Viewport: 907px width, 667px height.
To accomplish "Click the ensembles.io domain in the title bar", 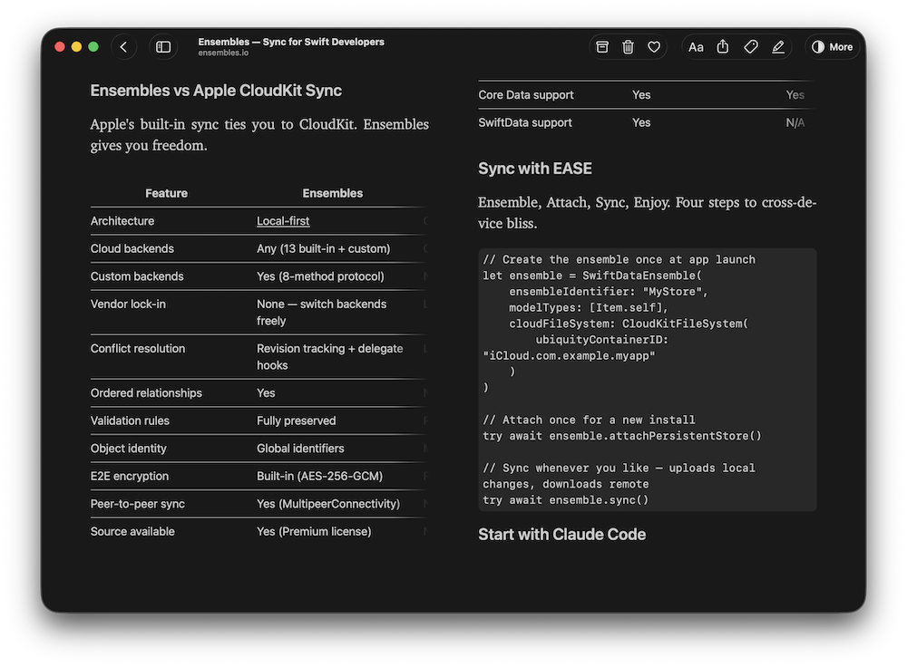I will click(x=223, y=53).
